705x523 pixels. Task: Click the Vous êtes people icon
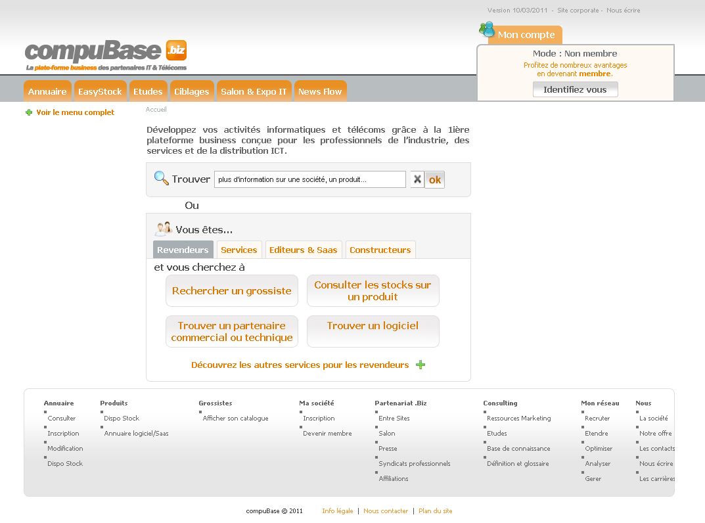point(163,229)
